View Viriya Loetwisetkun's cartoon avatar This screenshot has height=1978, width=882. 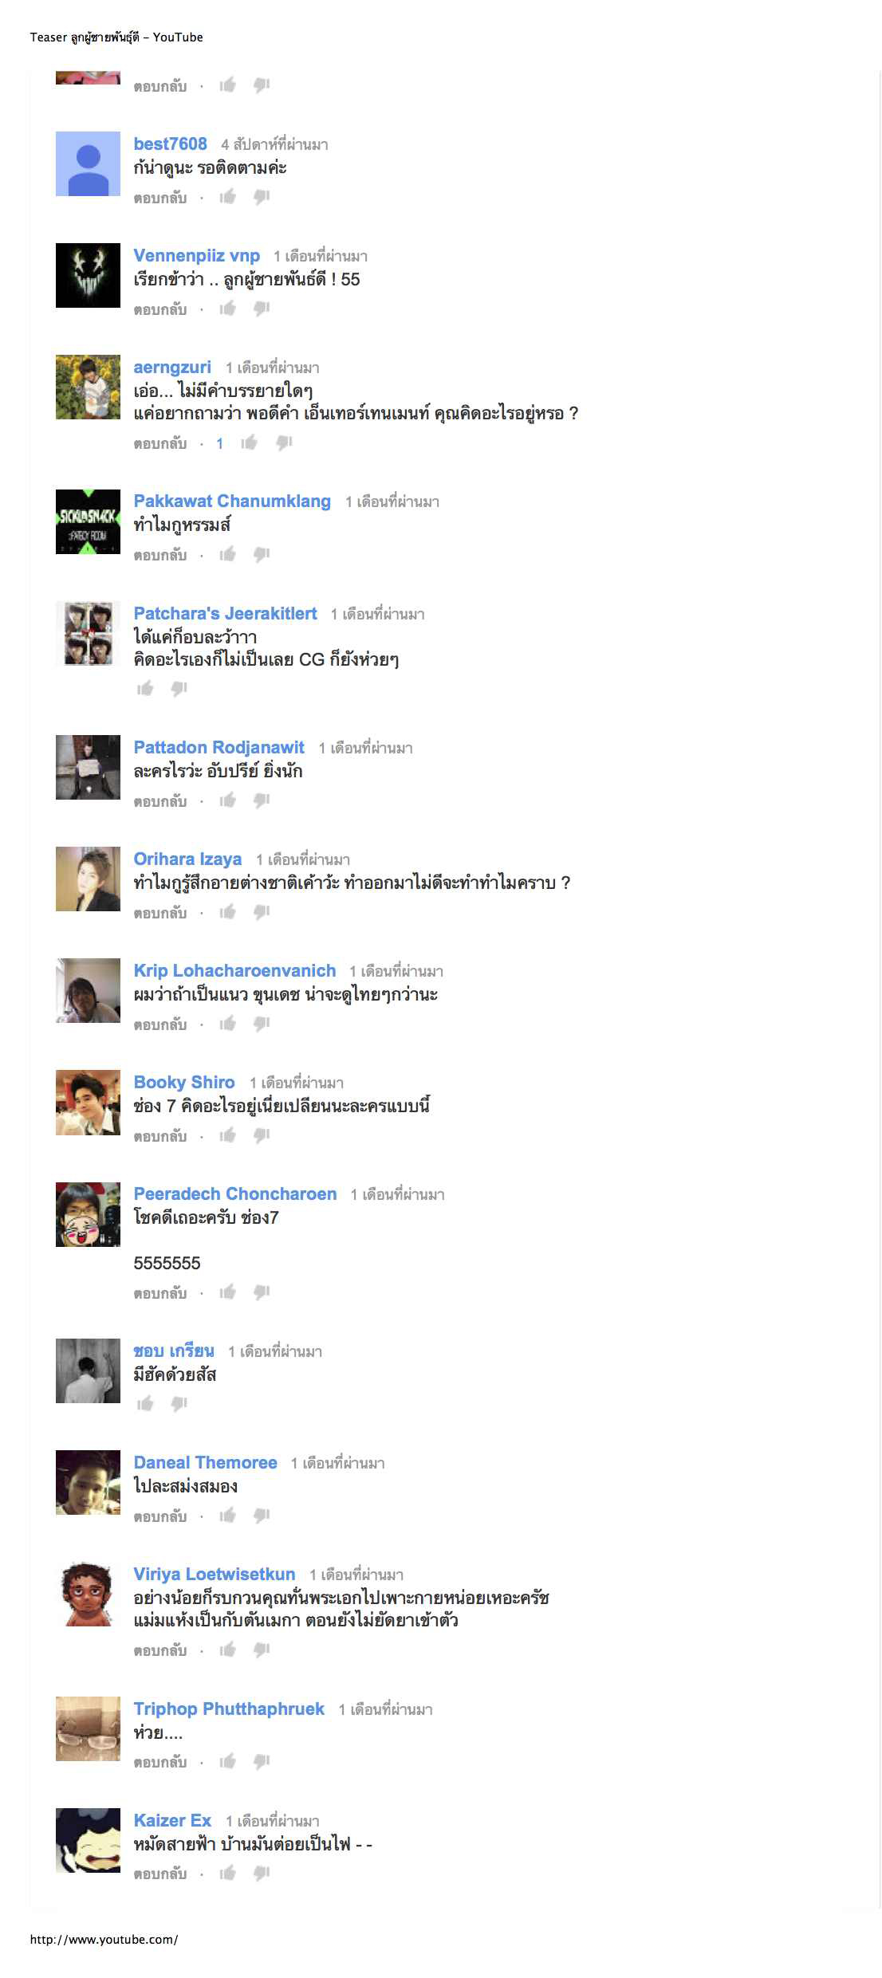pyautogui.click(x=88, y=1595)
